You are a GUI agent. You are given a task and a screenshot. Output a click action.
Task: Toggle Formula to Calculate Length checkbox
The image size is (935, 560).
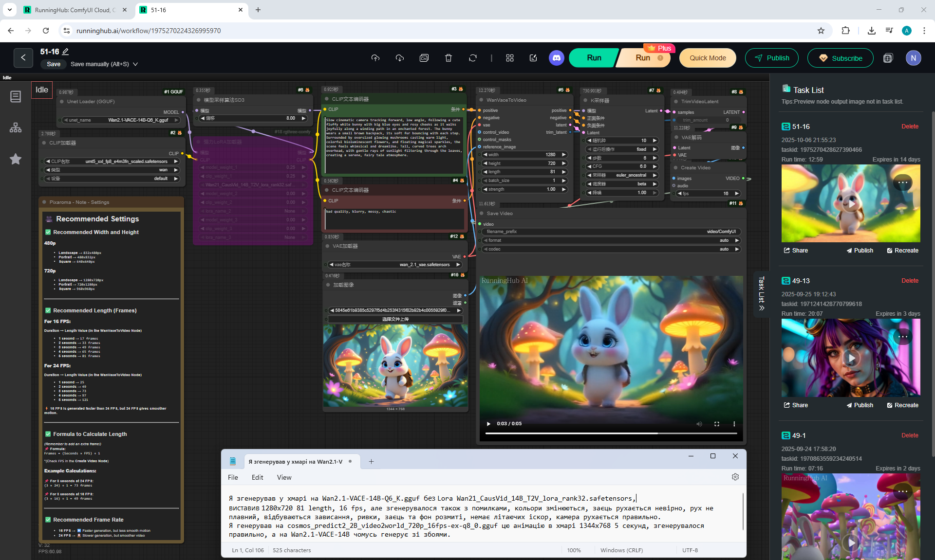click(48, 434)
